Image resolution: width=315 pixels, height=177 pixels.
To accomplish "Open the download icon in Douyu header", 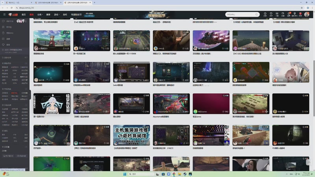I will point(277,14).
